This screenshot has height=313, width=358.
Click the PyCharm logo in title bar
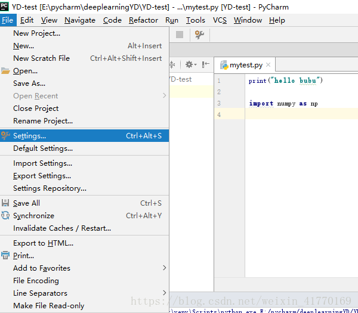[x=4, y=6]
